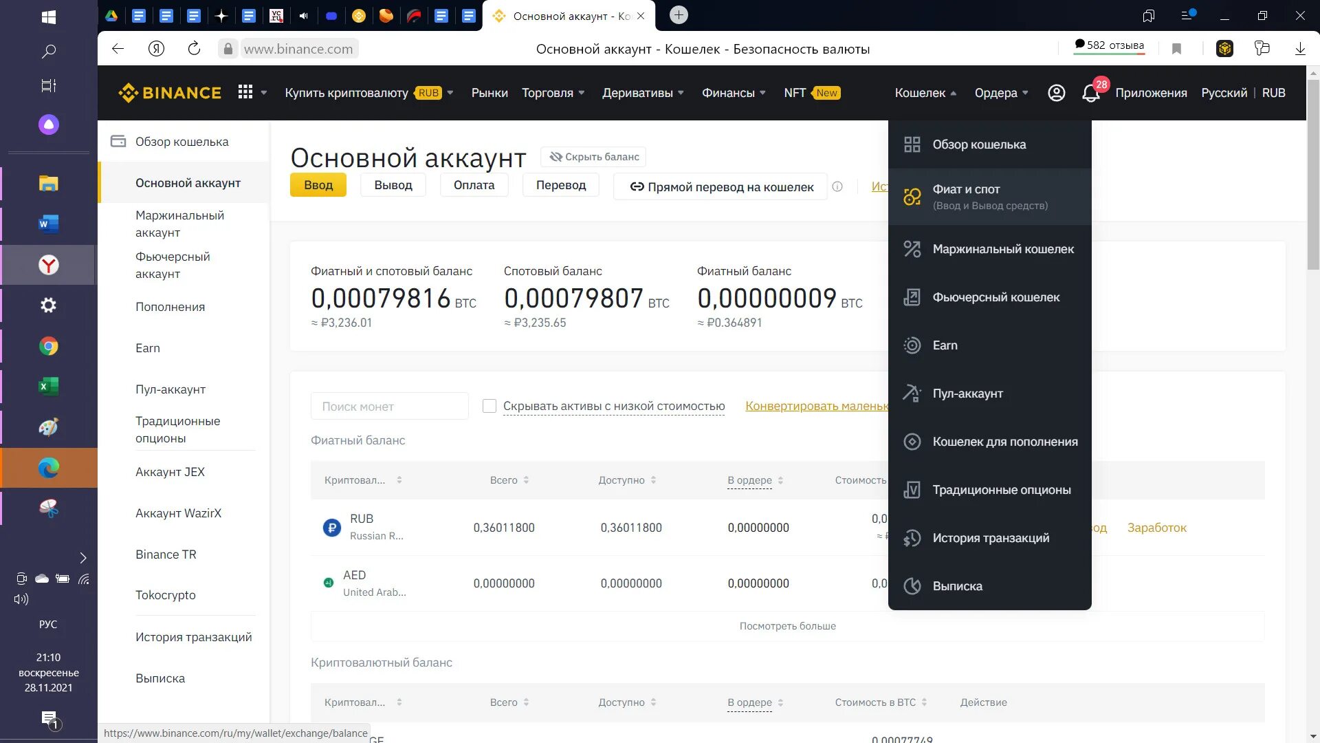Click the wallet overview card icon in sidebar
The width and height of the screenshot is (1320, 743).
[x=118, y=141]
